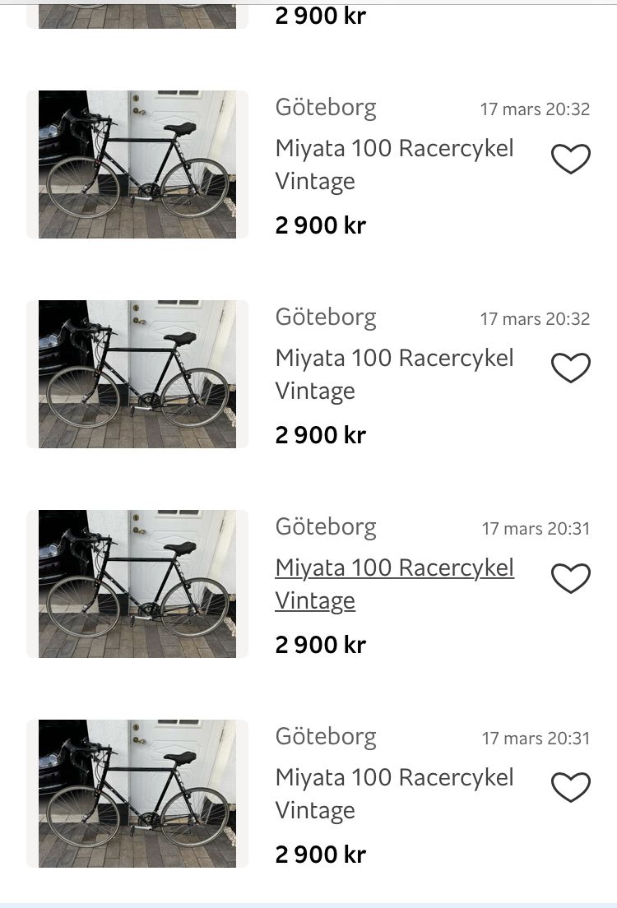617x908 pixels.
Task: Click 2 900 kr price on upper 20:32 listing
Action: 320,225
